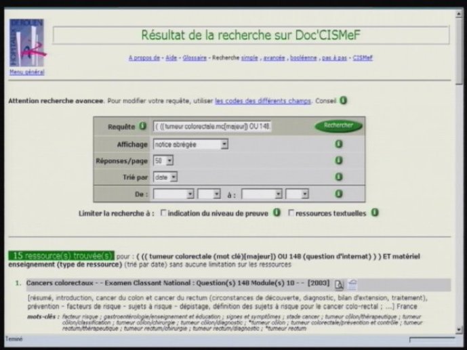
Task: Click info icon on the Réponses/page row
Action: (339, 160)
